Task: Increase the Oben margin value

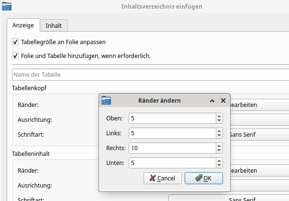Action: 219,116
